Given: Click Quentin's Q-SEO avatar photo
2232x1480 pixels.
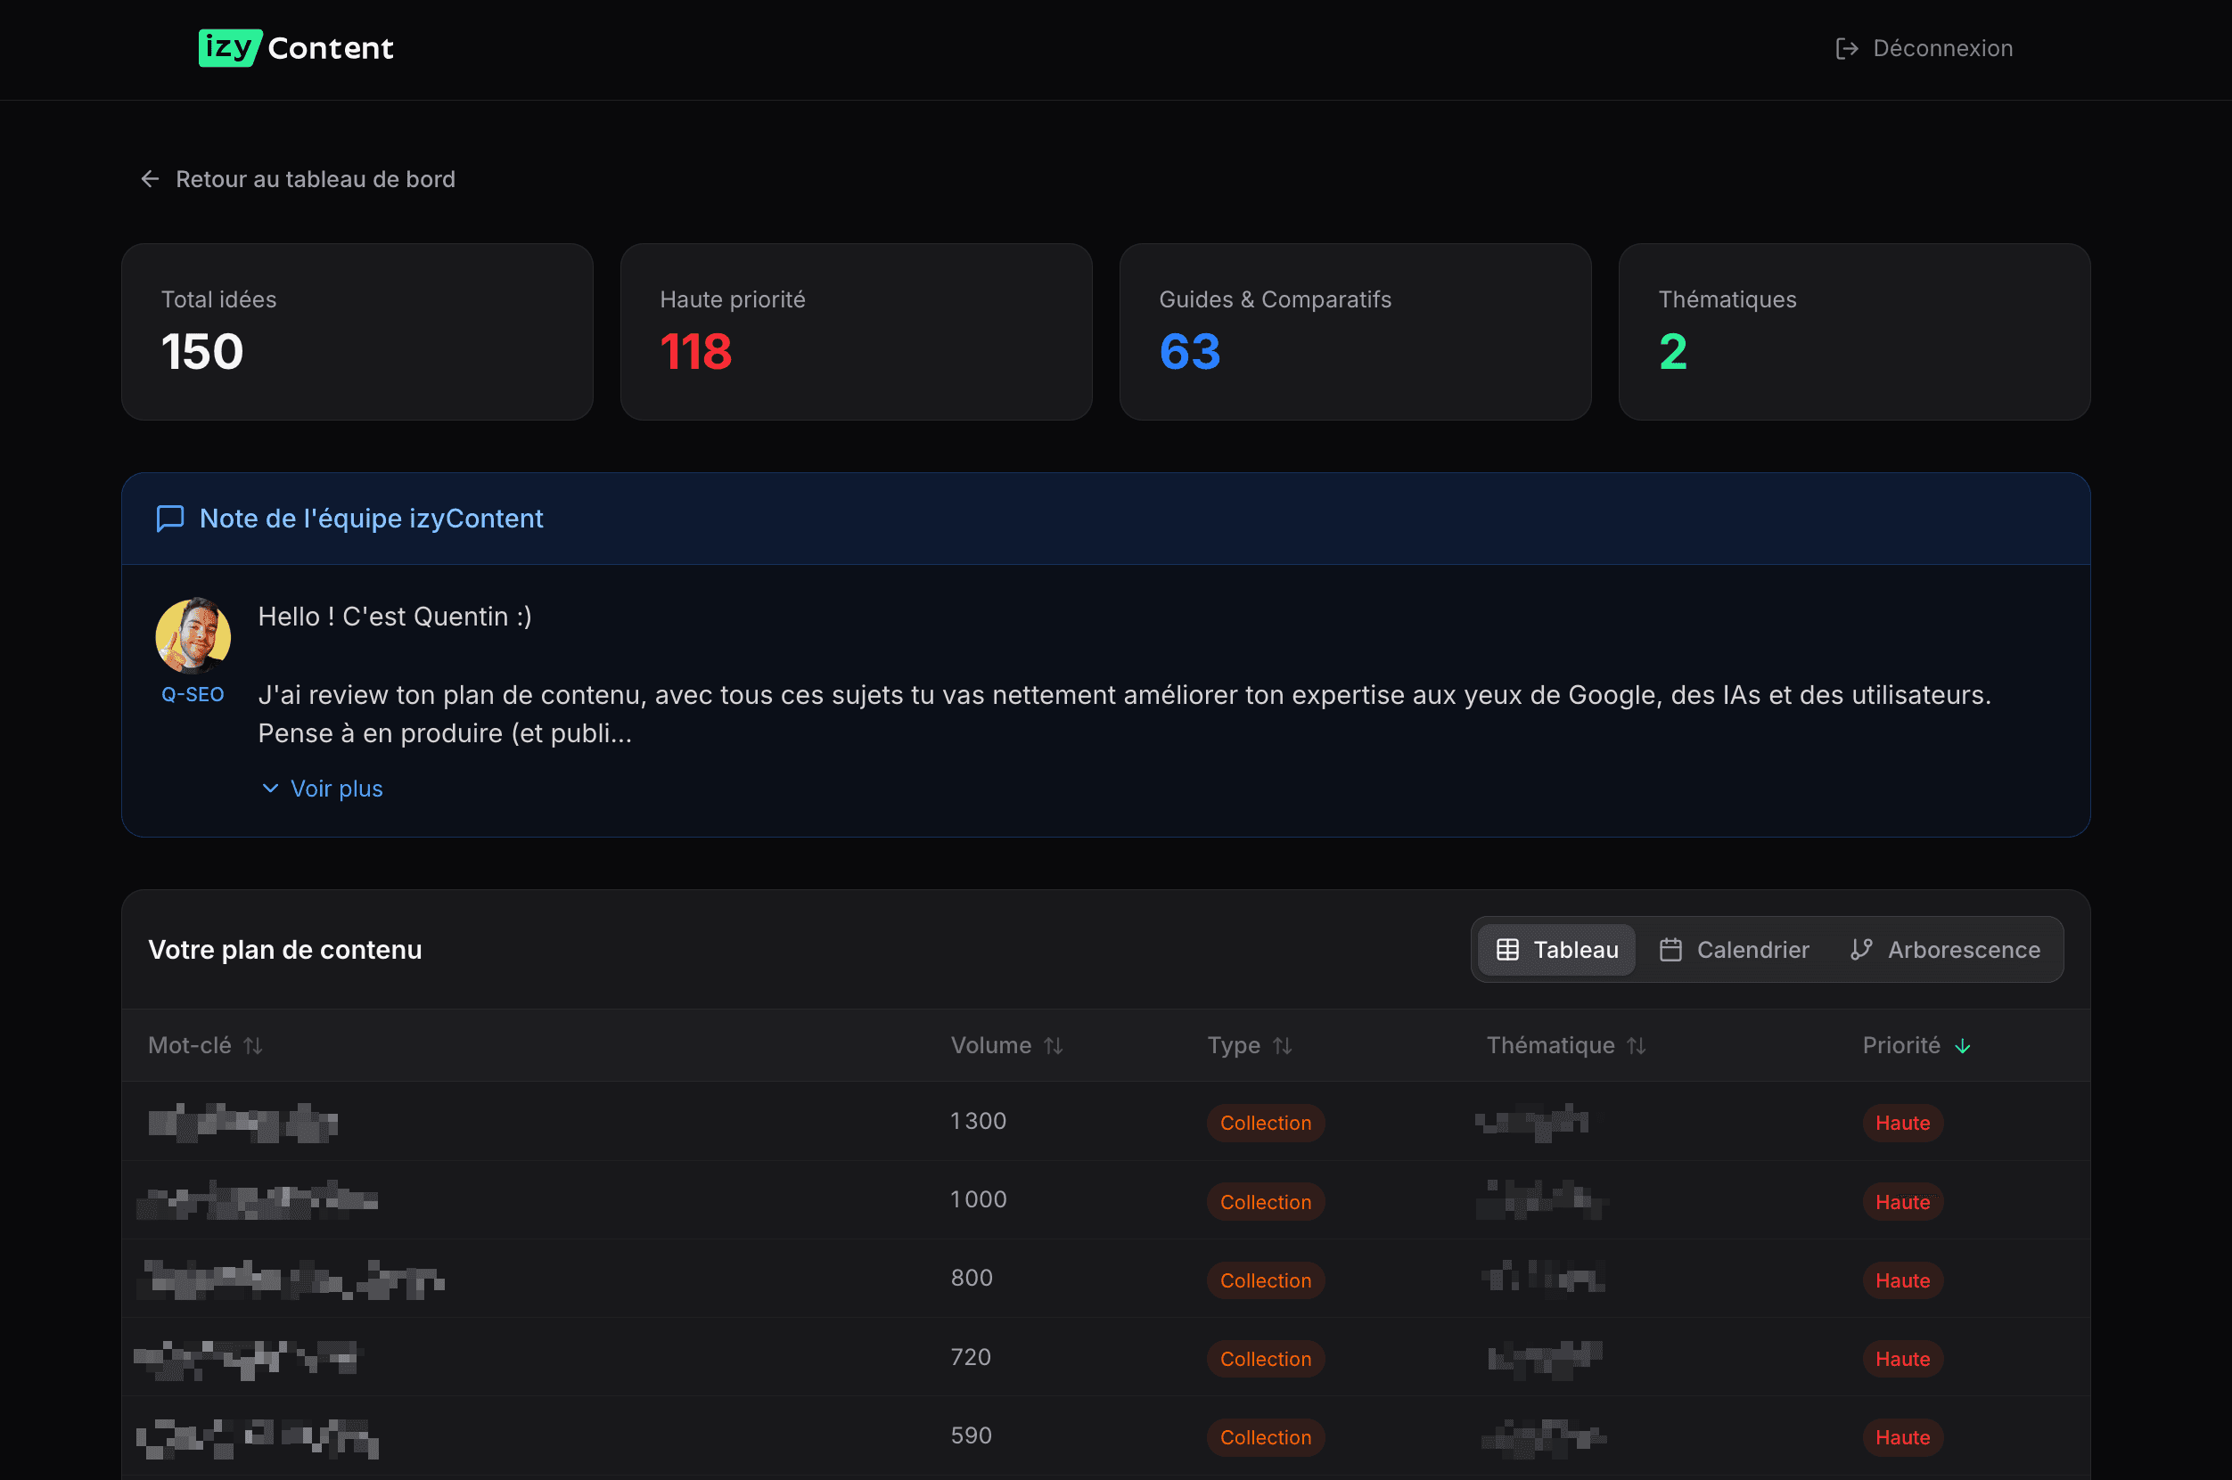Looking at the screenshot, I should (193, 636).
